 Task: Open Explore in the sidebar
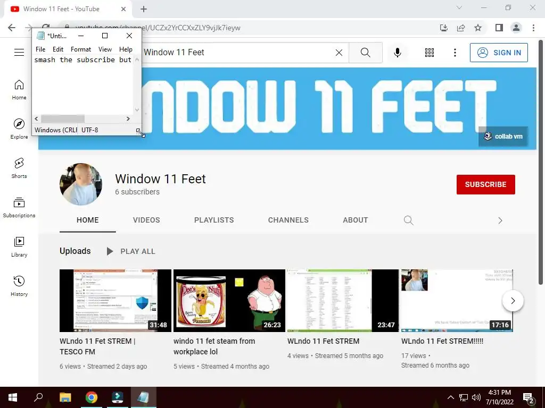click(19, 129)
